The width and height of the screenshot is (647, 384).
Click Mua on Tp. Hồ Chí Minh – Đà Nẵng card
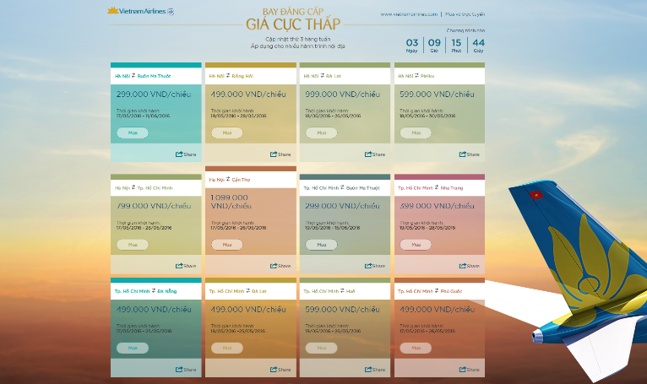point(133,348)
